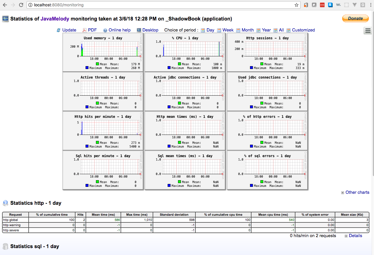
Task: Click the Desktop link
Action: pos(150,30)
